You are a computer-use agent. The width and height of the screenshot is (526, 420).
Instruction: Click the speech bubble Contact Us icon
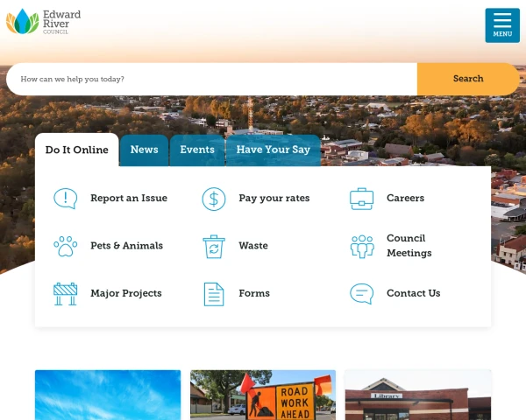(362, 294)
